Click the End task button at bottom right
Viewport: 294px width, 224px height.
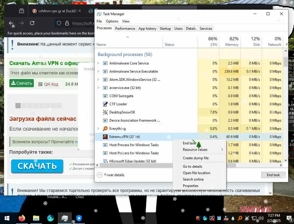[273, 175]
